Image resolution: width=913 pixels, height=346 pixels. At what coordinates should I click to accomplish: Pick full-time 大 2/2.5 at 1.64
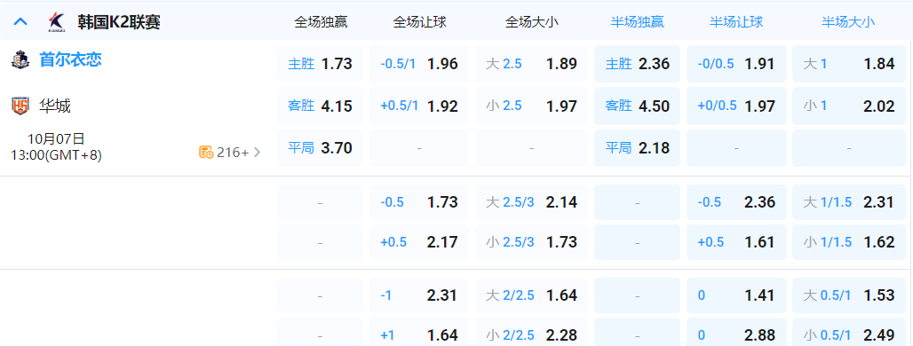point(532,295)
